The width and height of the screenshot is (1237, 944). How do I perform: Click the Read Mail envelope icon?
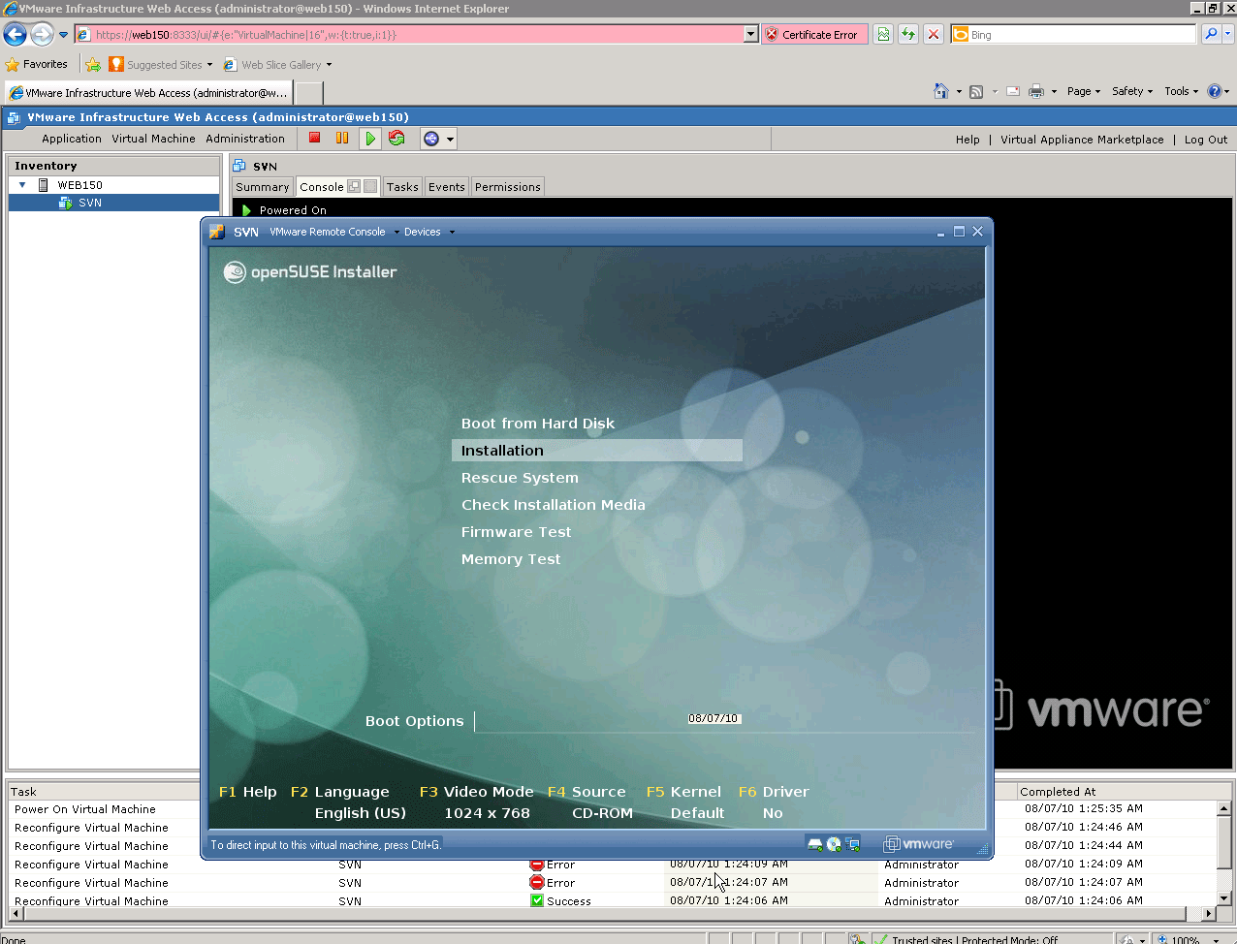tap(1012, 91)
